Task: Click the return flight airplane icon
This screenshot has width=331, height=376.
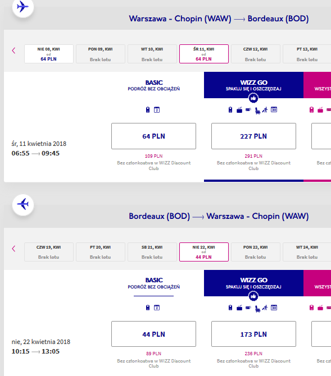Action: coord(23,204)
